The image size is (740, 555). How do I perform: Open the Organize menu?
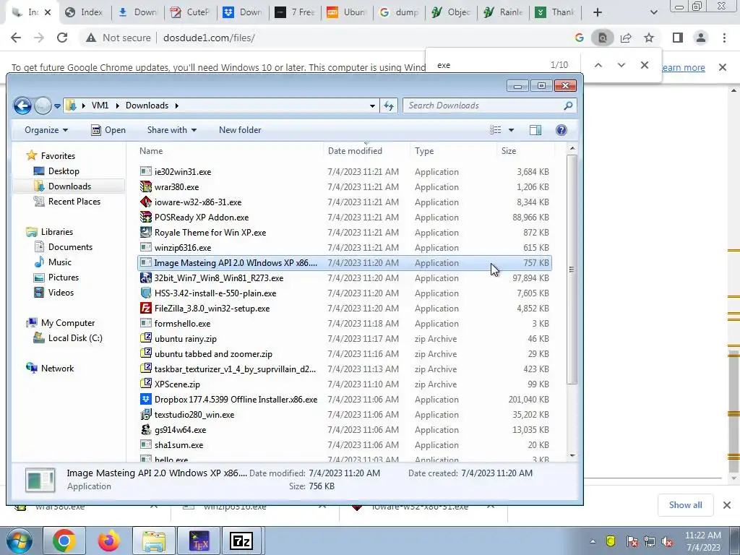point(46,130)
